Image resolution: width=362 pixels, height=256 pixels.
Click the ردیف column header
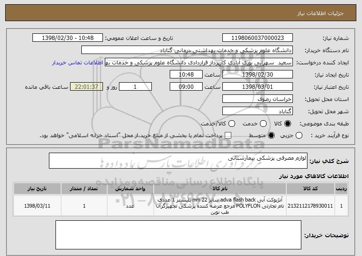coord(341,189)
